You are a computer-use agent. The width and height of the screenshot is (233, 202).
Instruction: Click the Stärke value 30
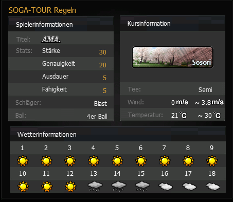(103, 52)
